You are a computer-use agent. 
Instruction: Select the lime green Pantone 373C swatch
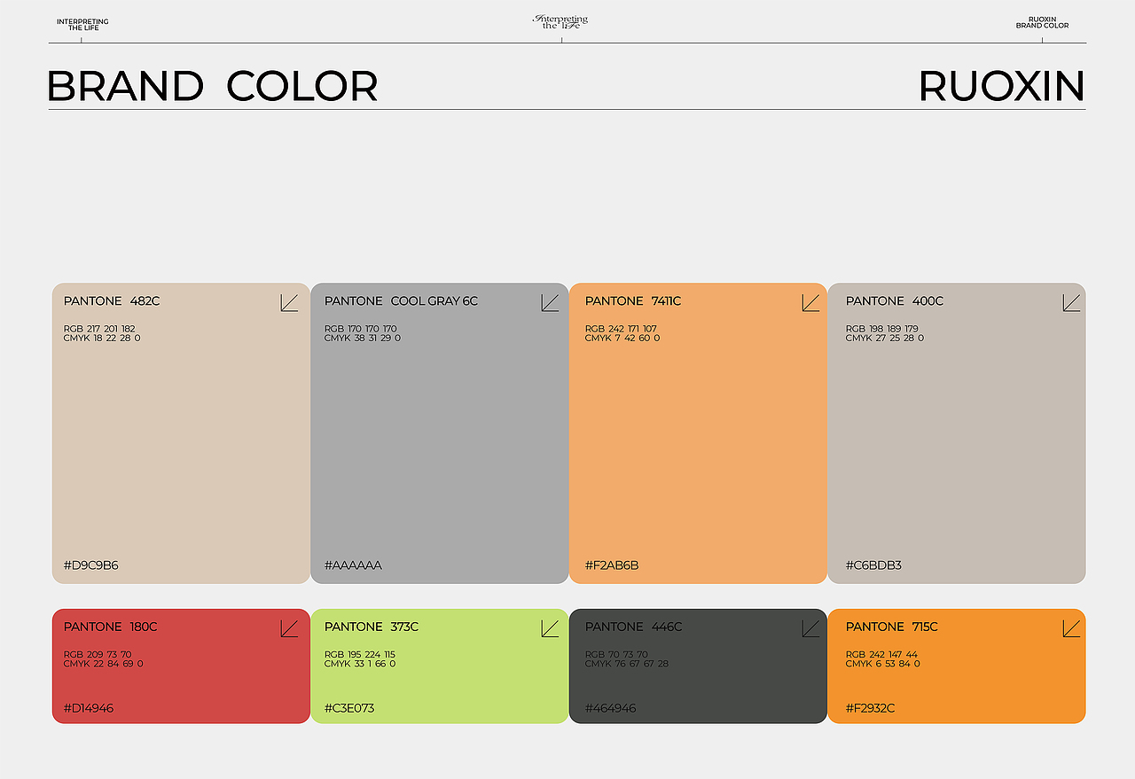tap(440, 666)
